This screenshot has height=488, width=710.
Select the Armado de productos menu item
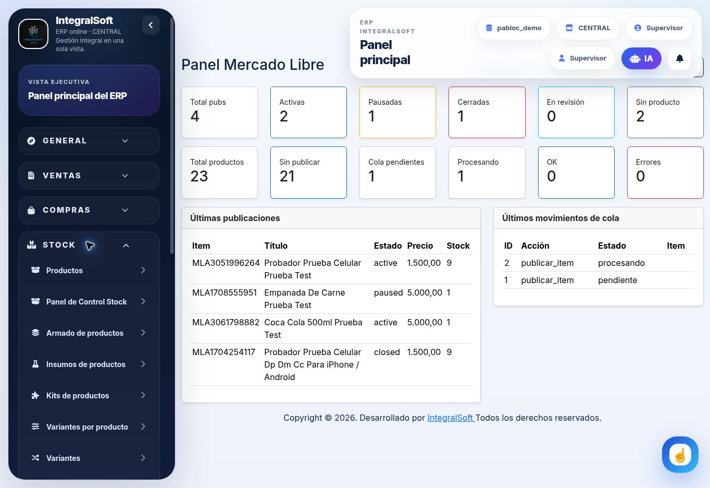(x=89, y=333)
